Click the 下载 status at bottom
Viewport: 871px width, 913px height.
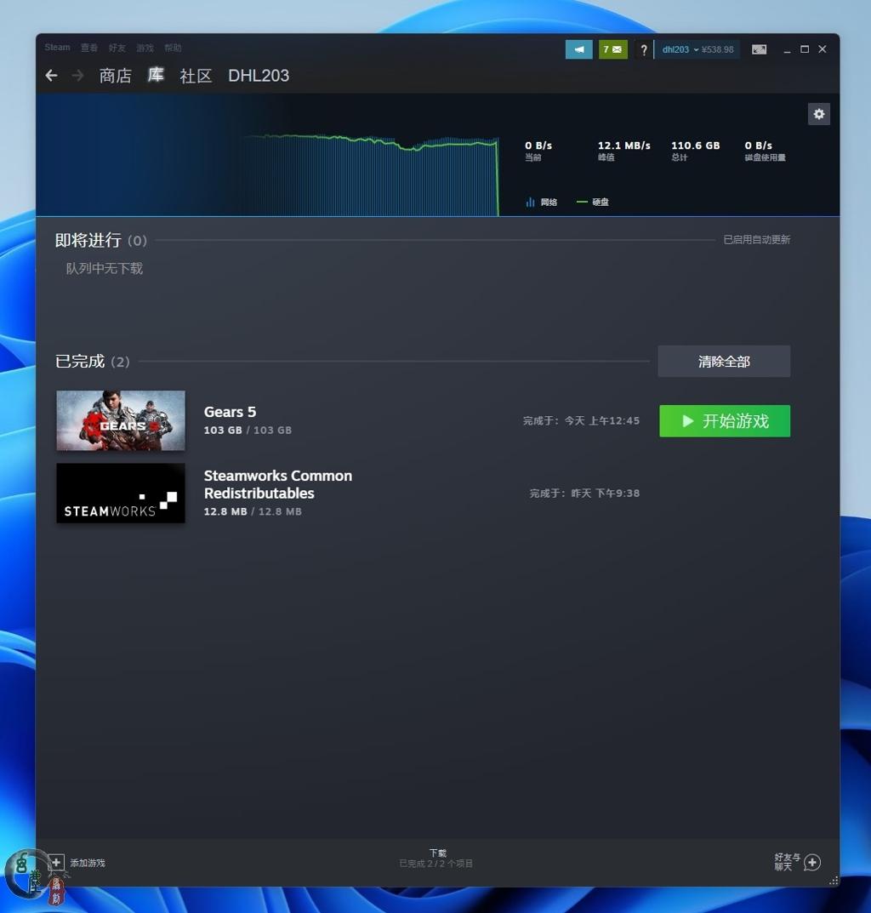[436, 859]
